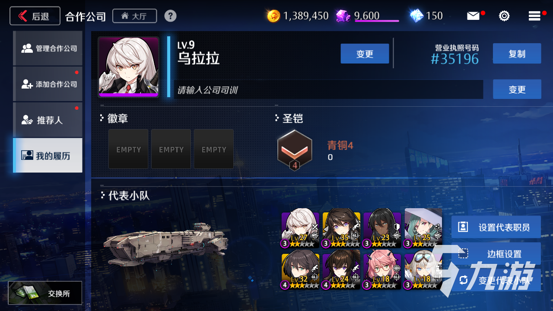This screenshot has width=553, height=311.
Task: Select 管理合作公司 tab
Action: (48, 48)
